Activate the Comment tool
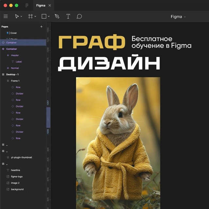Image resolution: width=209 pixels, height=209 pixels. coord(79,16)
